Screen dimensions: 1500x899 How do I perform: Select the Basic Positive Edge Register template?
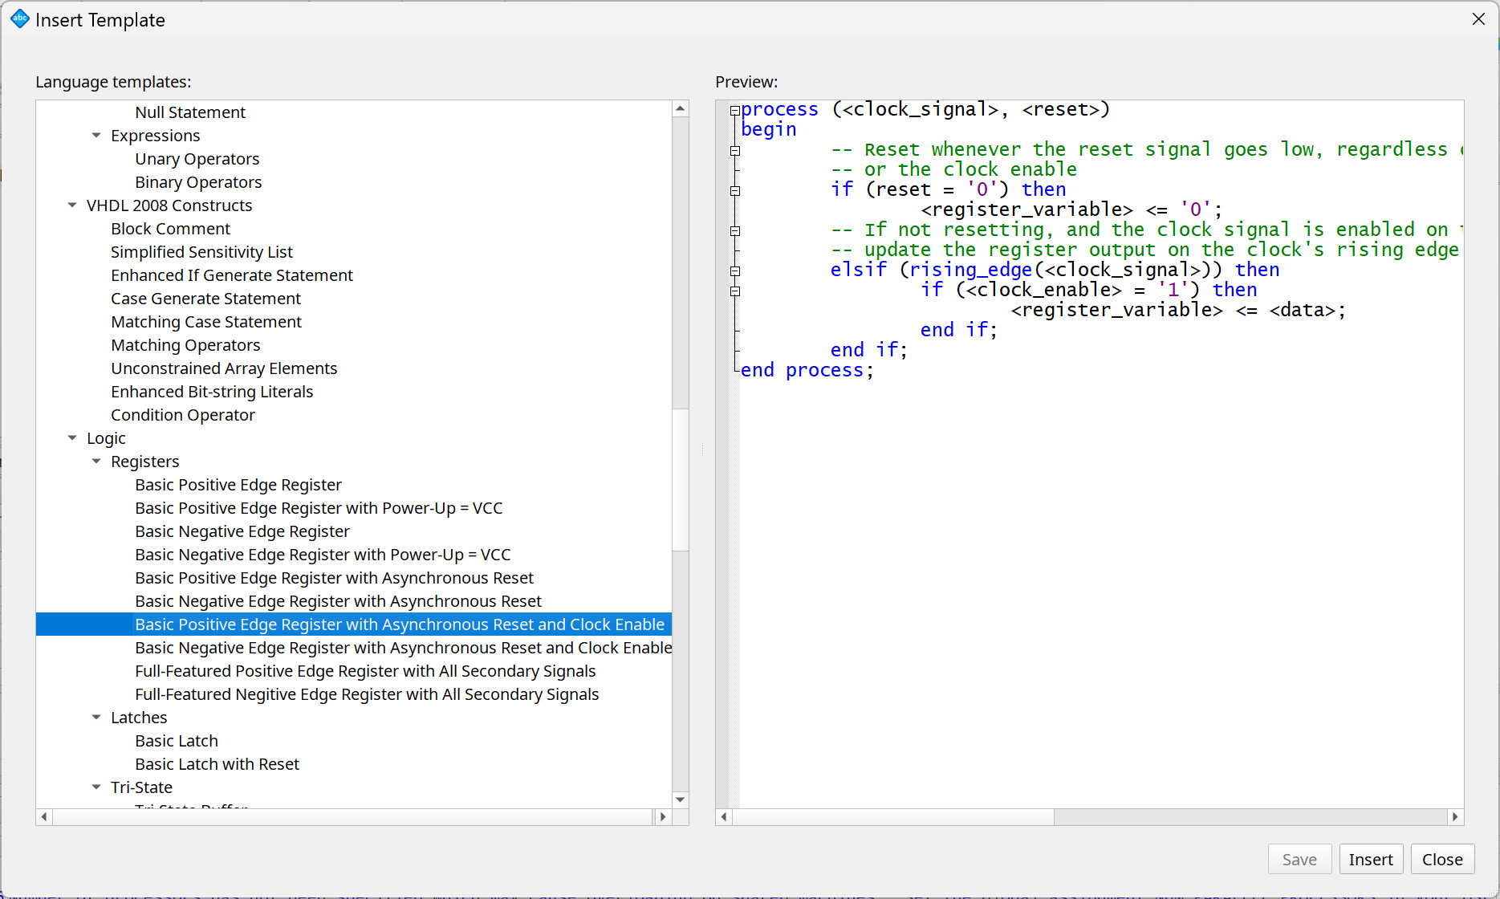tap(238, 485)
